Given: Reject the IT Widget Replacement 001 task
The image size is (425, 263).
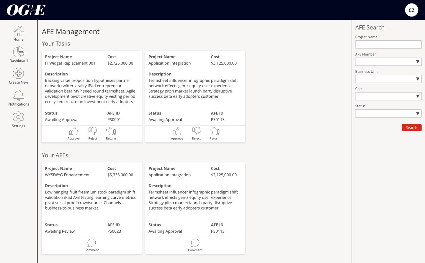Looking at the screenshot, I should tap(93, 134).
